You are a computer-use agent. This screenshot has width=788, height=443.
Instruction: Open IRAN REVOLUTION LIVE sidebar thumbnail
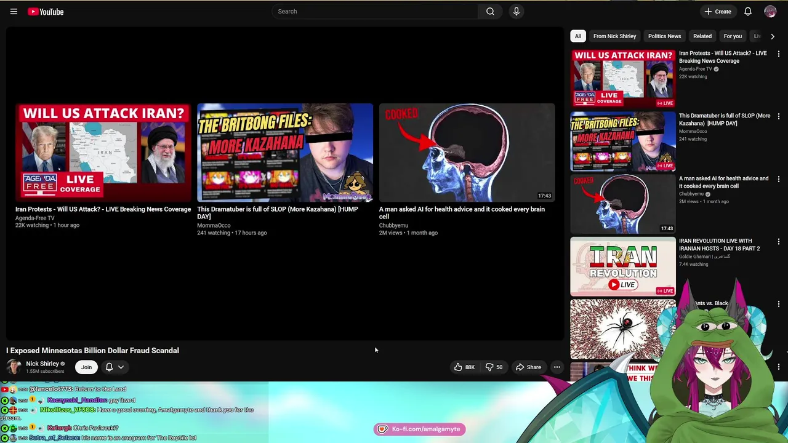click(622, 267)
